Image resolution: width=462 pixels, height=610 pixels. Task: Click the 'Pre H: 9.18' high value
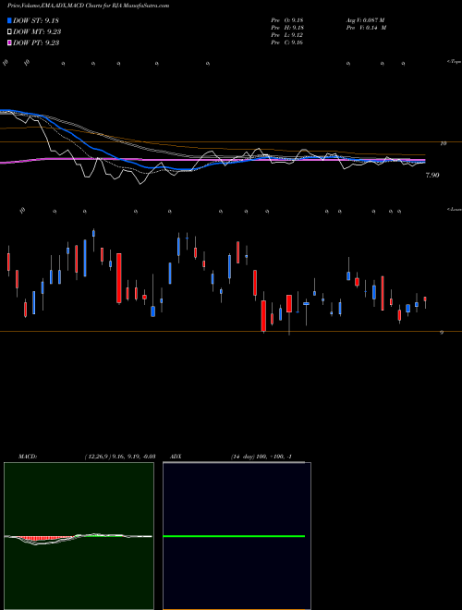click(x=287, y=28)
